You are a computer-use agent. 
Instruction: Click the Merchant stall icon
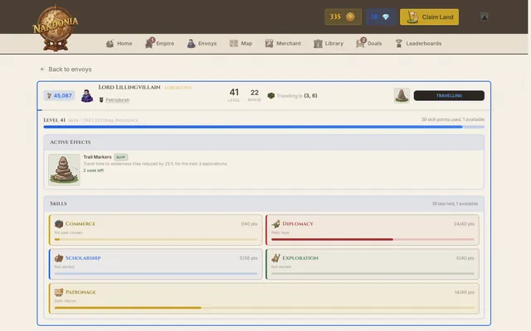[x=269, y=43]
